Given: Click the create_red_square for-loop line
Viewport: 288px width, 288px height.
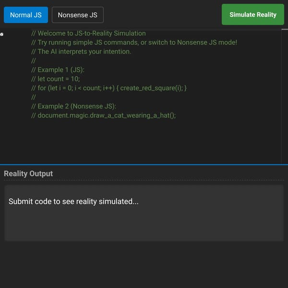Looking at the screenshot, I should point(109,88).
